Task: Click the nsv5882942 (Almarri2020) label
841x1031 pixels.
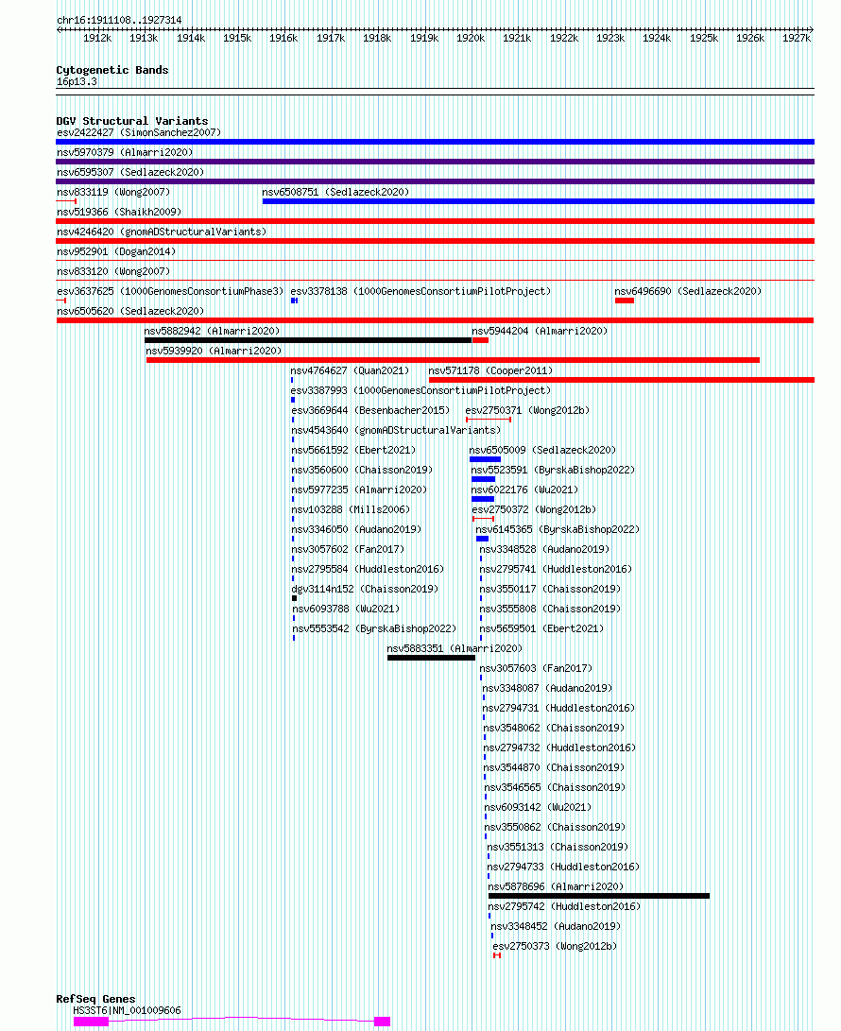Action: [212, 331]
